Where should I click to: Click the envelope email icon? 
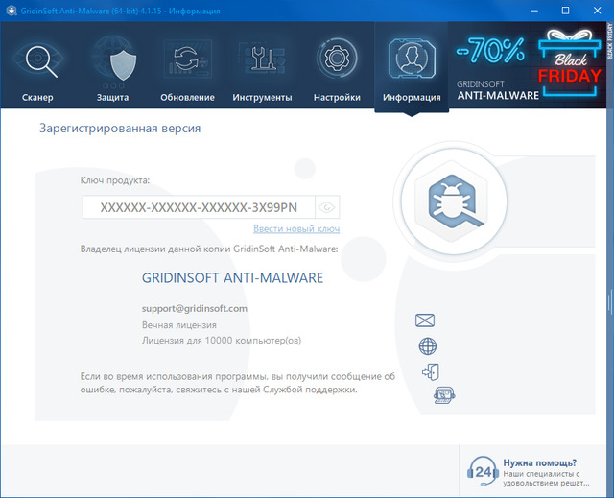(x=425, y=320)
